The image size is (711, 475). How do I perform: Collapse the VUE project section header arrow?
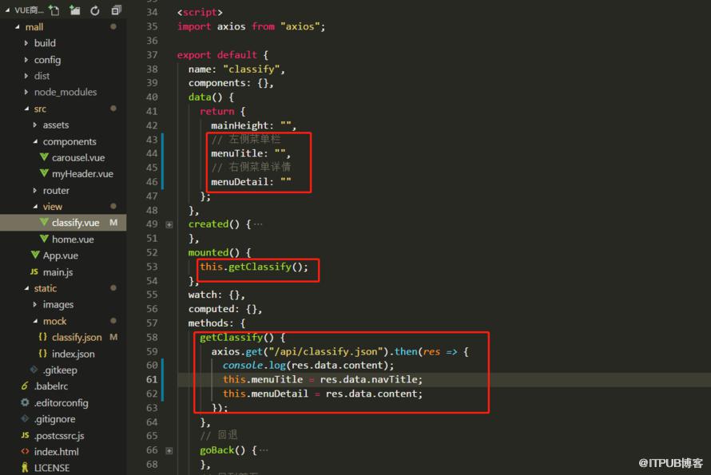point(7,10)
